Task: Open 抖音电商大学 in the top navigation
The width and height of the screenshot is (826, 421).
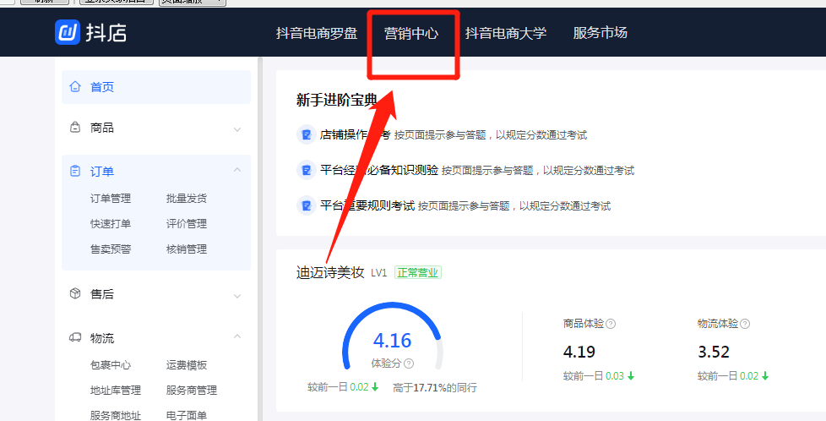Action: click(x=506, y=33)
